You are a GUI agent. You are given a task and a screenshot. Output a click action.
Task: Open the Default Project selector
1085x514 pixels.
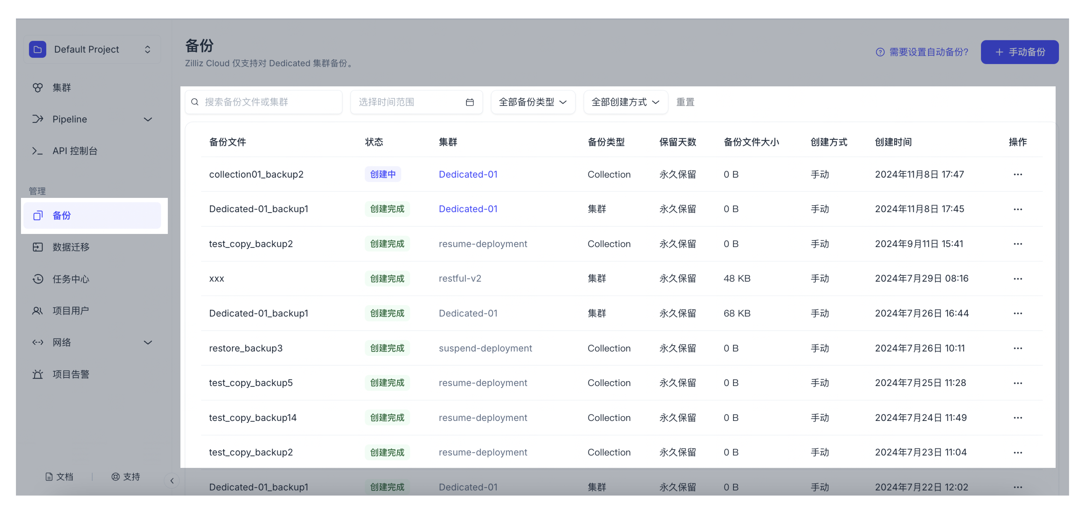[92, 49]
